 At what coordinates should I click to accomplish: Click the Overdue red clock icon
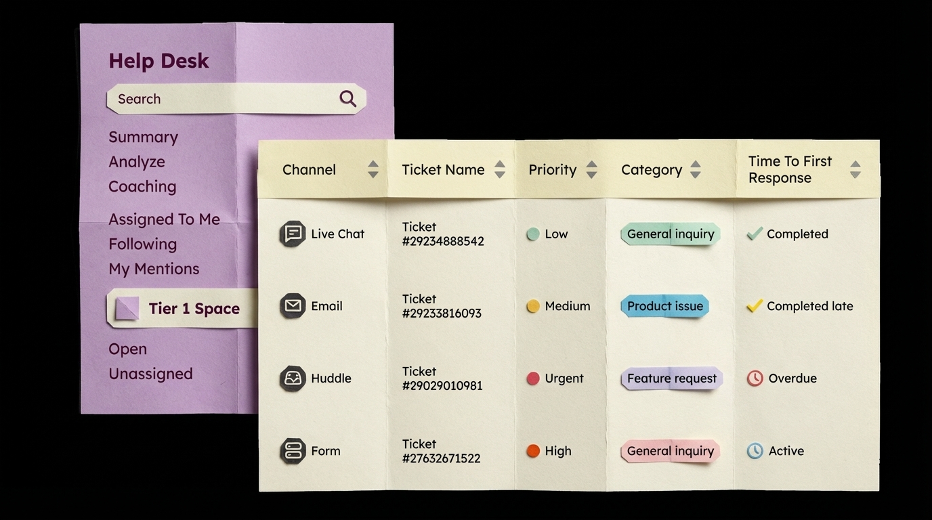[755, 378]
